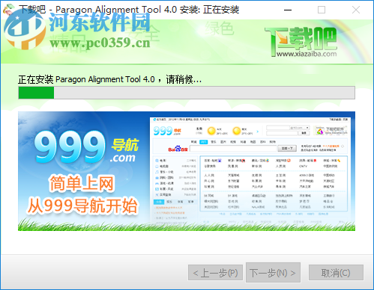Click the 正在安装 Paragon Alignment Tool status text

109,79
